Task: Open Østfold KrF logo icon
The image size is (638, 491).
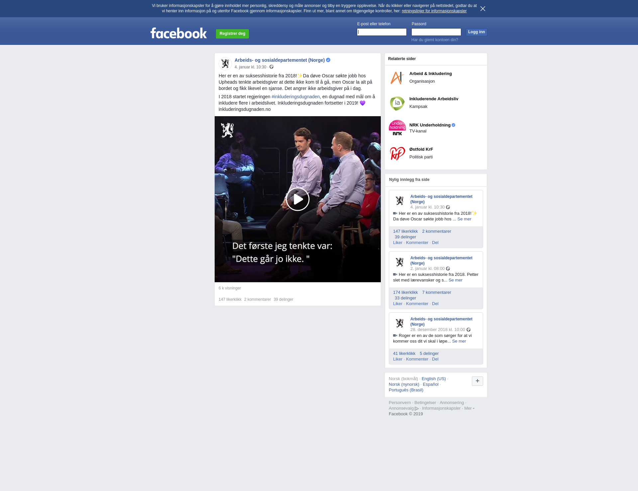Action: [x=397, y=153]
